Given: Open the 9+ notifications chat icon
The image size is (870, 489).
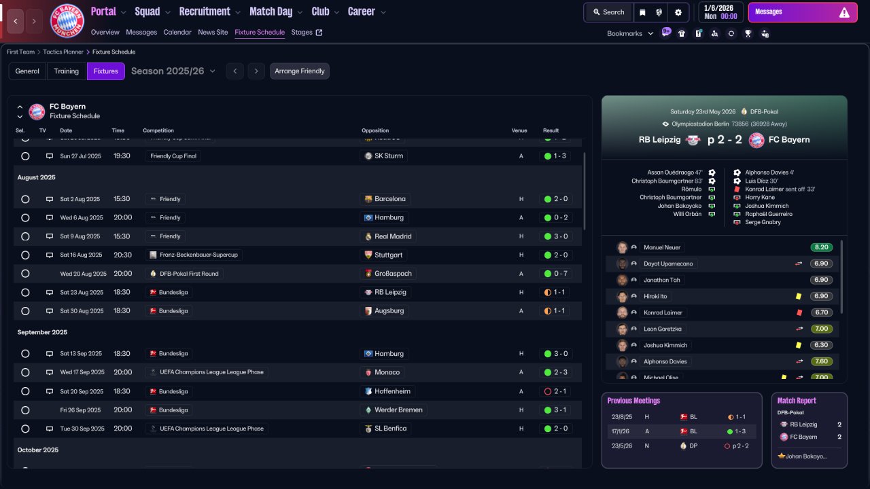Looking at the screenshot, I should 665,33.
